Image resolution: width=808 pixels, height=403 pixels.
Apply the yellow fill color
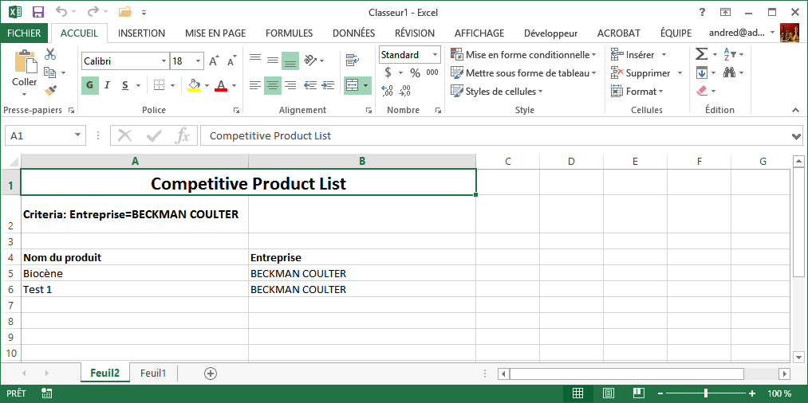click(194, 85)
